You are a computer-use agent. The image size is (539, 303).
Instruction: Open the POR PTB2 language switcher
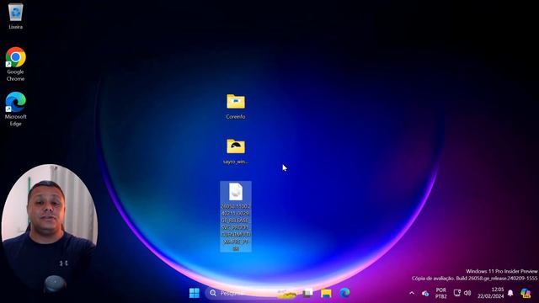coord(441,293)
